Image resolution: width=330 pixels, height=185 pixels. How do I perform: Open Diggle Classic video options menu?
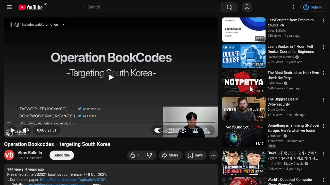click(x=324, y=154)
